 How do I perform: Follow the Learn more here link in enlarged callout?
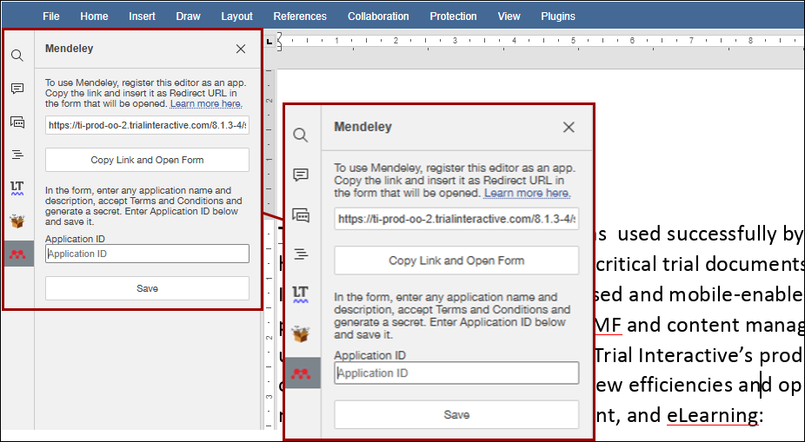tap(527, 193)
